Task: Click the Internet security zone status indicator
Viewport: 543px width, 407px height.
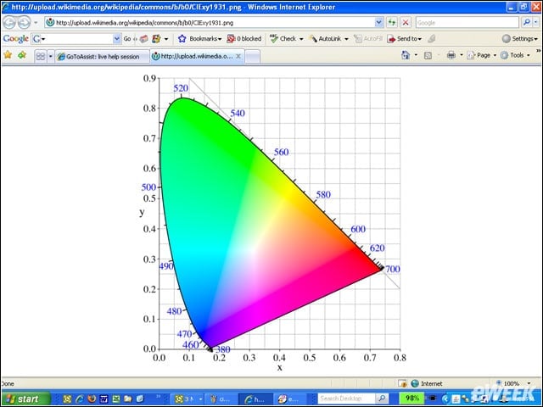Action: pyautogui.click(x=426, y=383)
